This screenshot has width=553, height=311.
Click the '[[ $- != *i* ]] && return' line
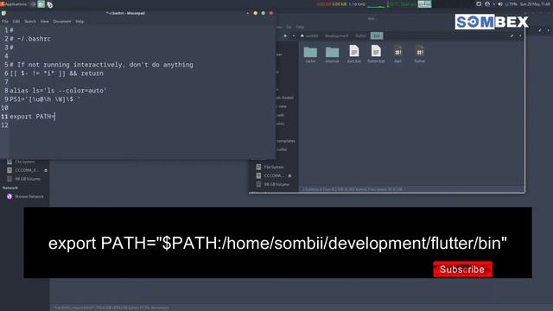tap(56, 73)
